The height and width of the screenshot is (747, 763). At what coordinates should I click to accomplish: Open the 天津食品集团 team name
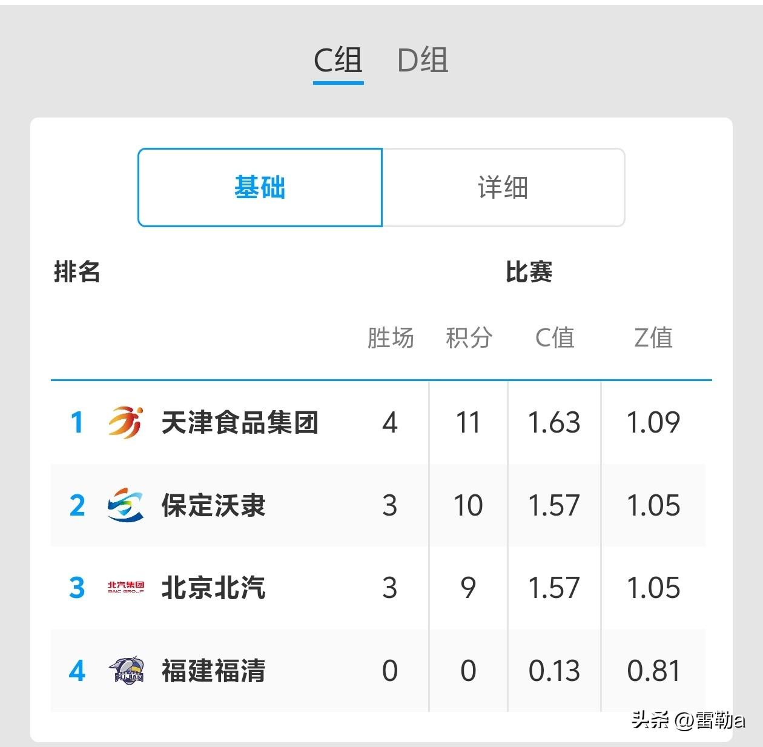coord(240,422)
